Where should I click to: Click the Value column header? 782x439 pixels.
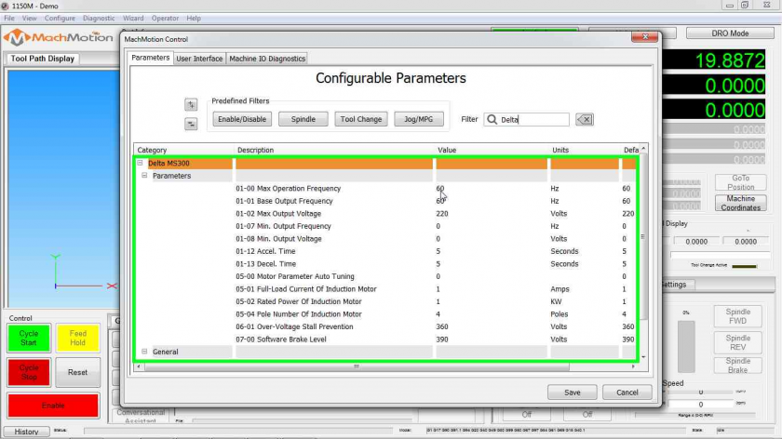(492, 150)
